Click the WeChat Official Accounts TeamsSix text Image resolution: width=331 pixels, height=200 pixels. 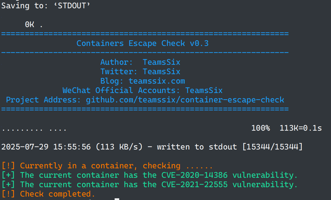204,90
